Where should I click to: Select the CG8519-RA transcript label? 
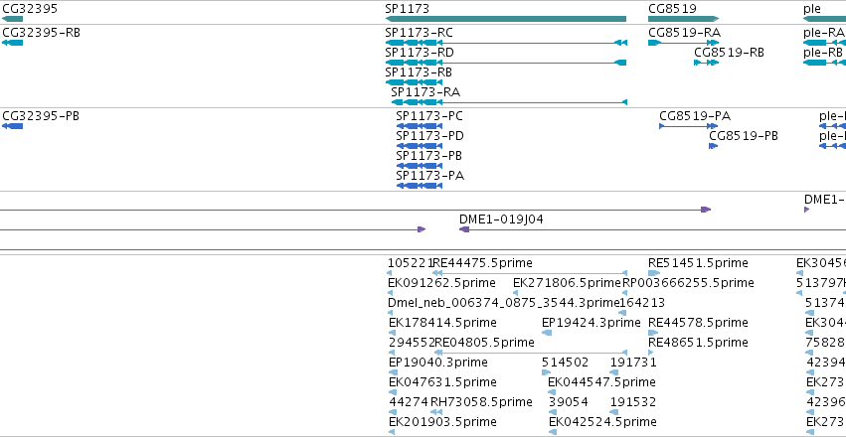684,33
